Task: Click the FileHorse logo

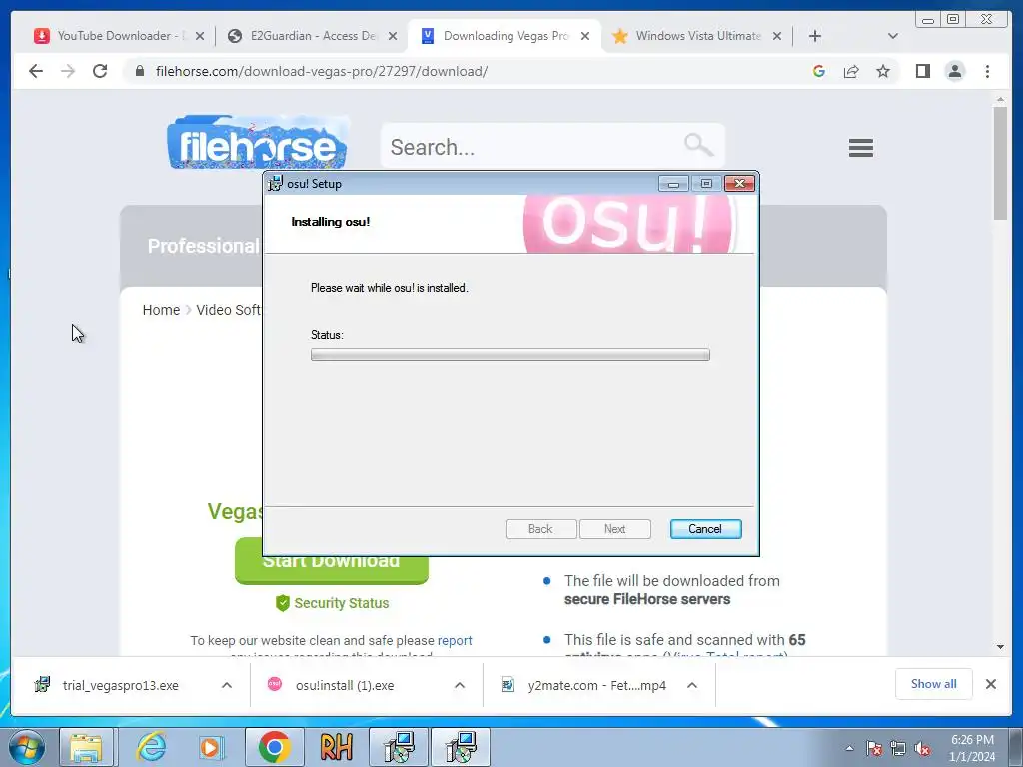Action: coord(257,142)
